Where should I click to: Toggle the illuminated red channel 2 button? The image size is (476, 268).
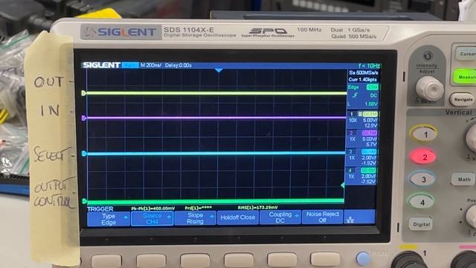coord(423,156)
